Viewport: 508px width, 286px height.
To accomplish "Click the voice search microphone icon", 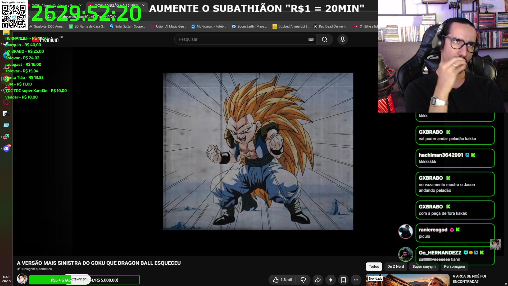I will click(x=342, y=39).
